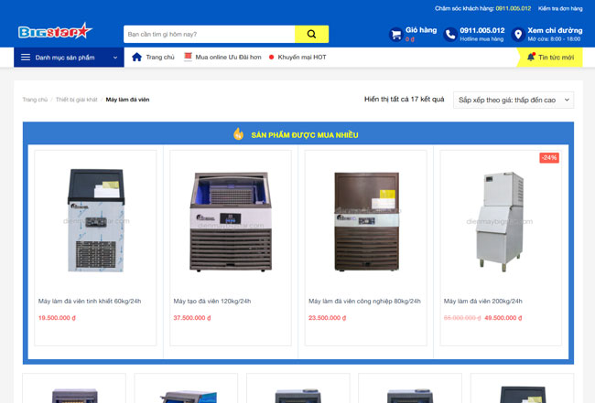Screen dimensions: 595x403
Task: Click the map pin directions icon
Action: [x=518, y=35]
